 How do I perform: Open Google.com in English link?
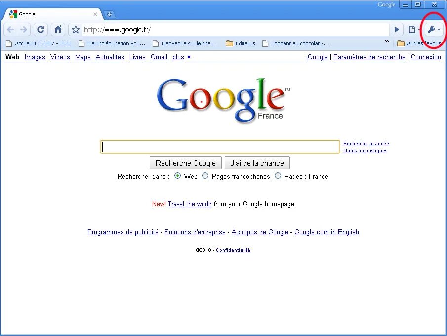coord(326,232)
